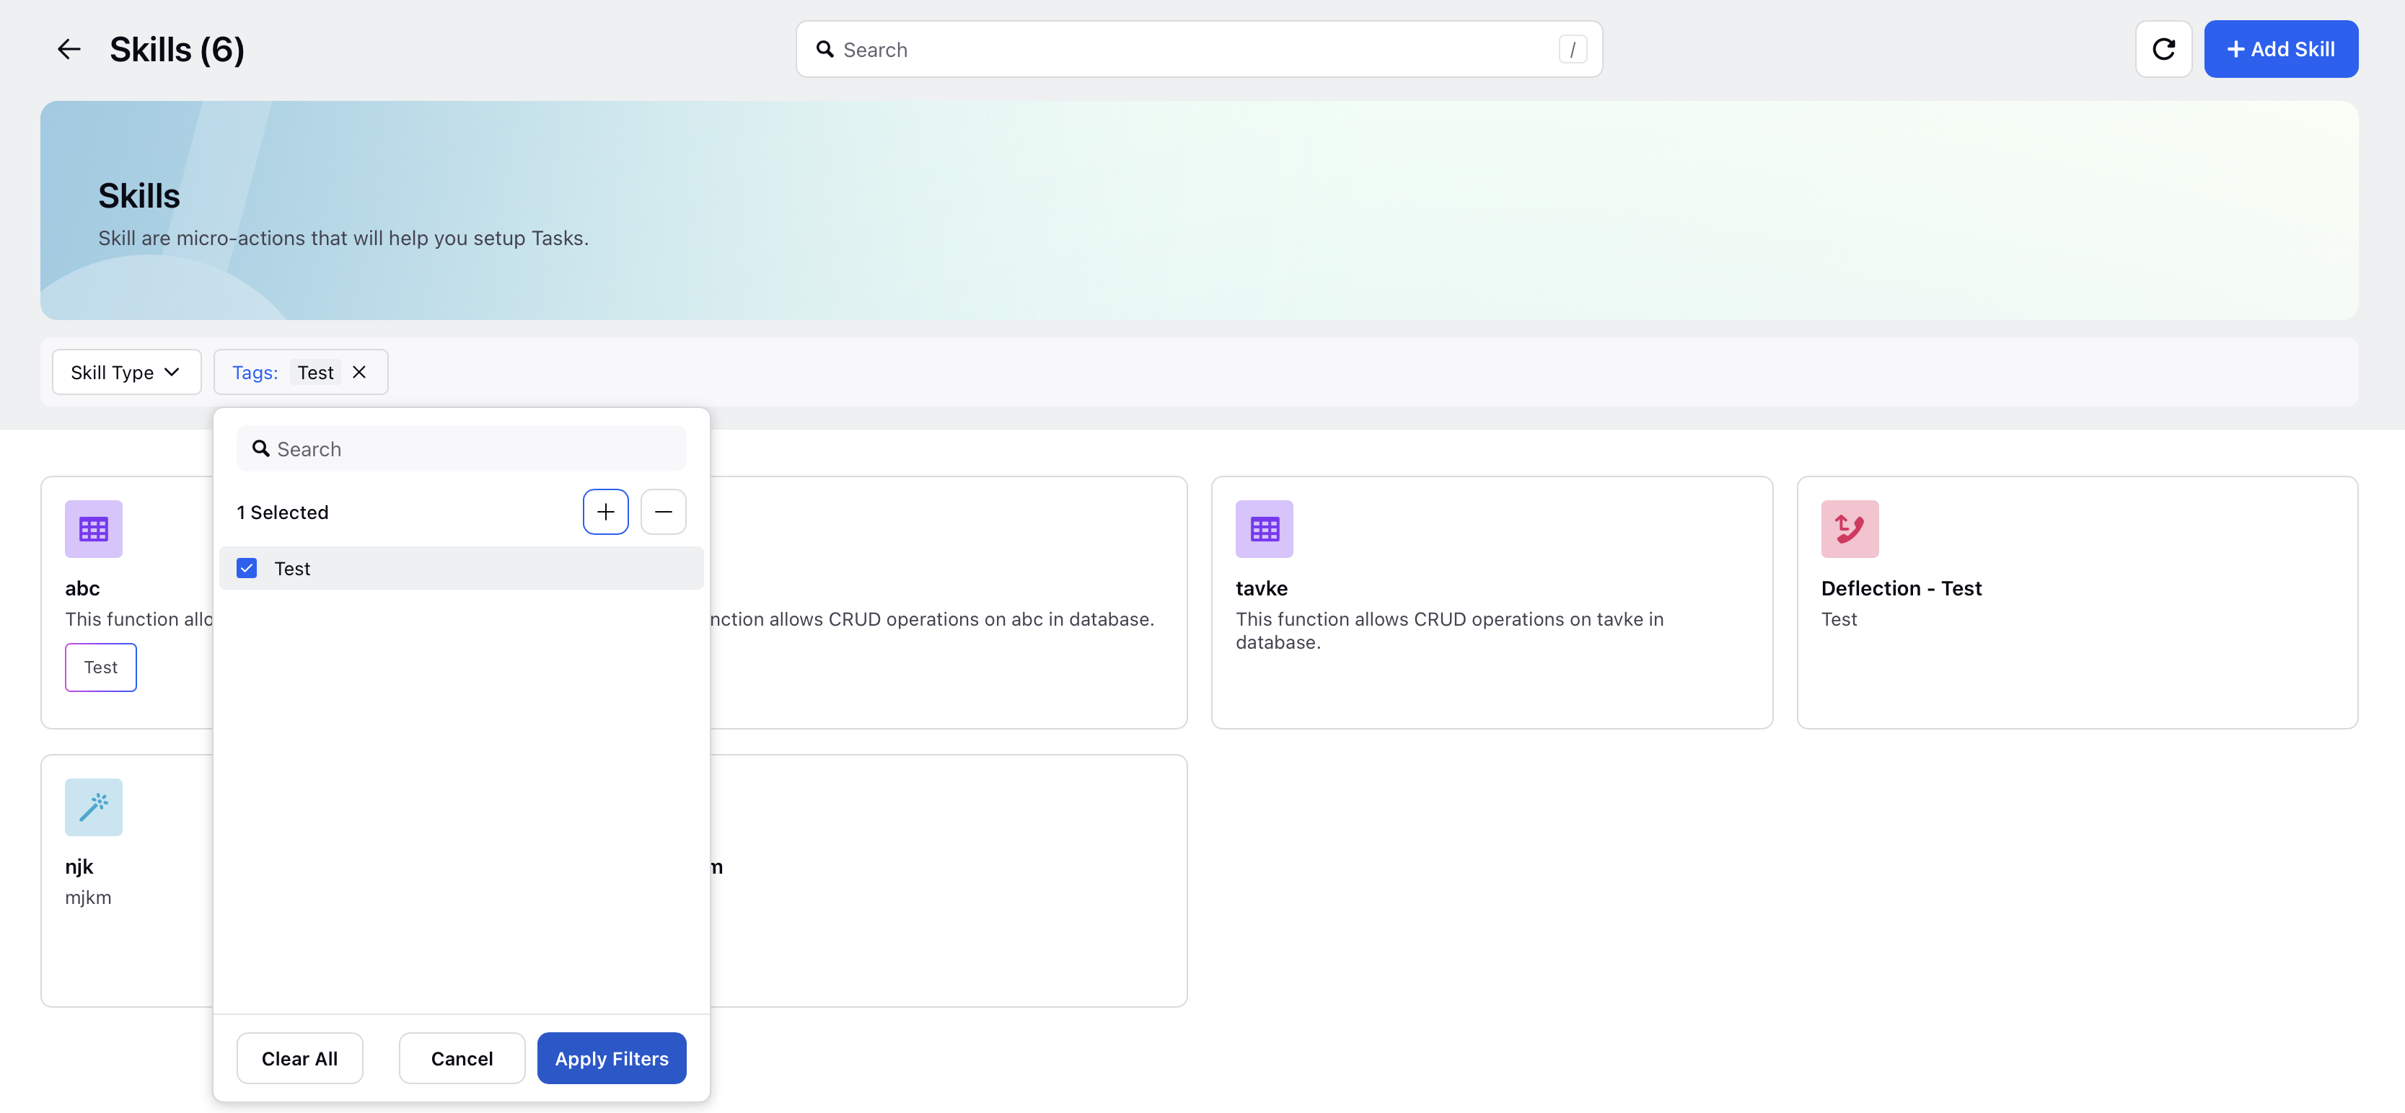2405x1113 pixels.
Task: Focus the top Search skills field
Action: coord(1199,50)
